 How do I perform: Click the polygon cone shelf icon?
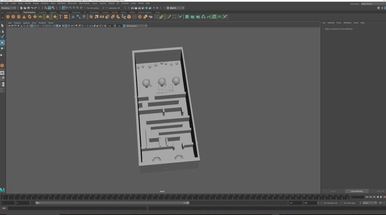coord(24,17)
